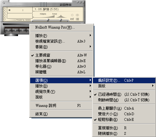The height and width of the screenshot is (137, 156).
Task: Expand the 書籤(B) bookmarks submenu
Action: click(x=62, y=47)
